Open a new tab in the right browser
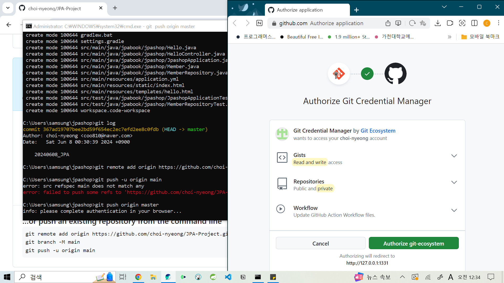 (x=356, y=10)
